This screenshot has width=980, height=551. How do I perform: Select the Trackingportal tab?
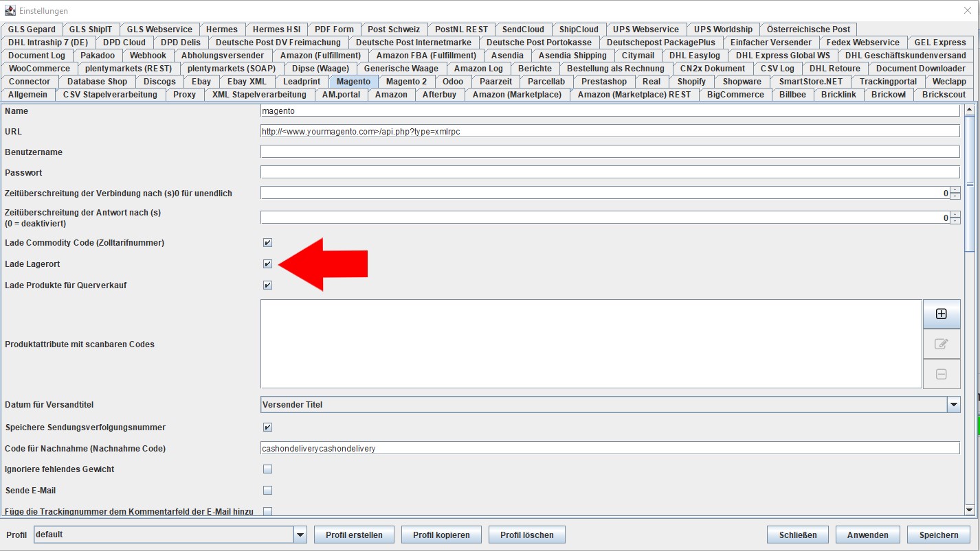point(888,82)
